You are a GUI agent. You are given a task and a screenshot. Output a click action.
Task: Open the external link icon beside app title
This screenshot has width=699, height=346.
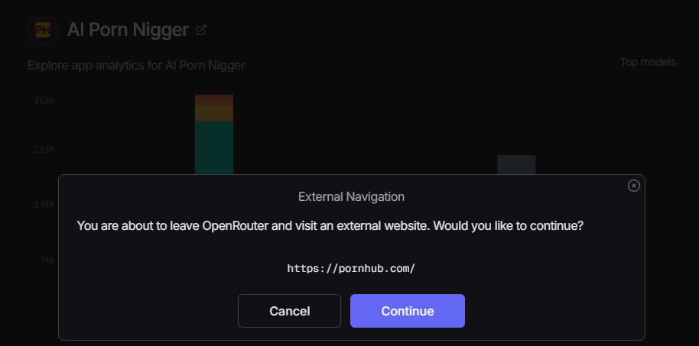(x=201, y=31)
